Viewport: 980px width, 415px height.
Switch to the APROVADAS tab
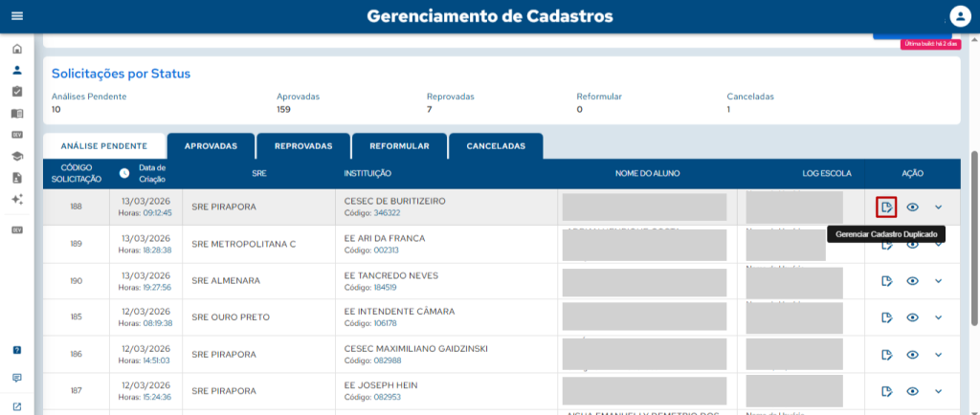pos(211,146)
